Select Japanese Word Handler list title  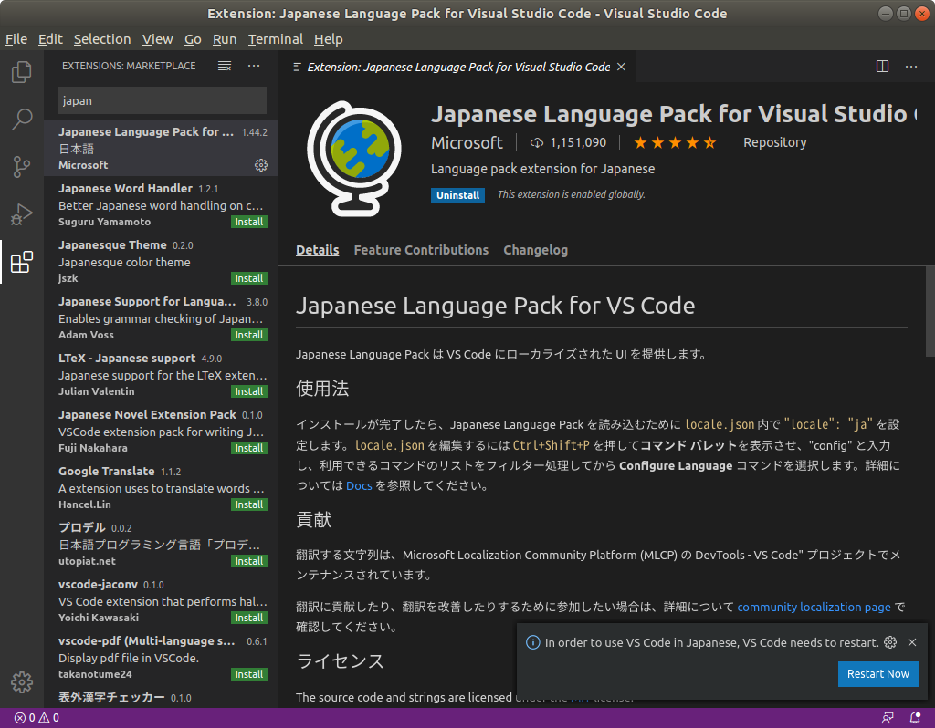[x=125, y=189]
